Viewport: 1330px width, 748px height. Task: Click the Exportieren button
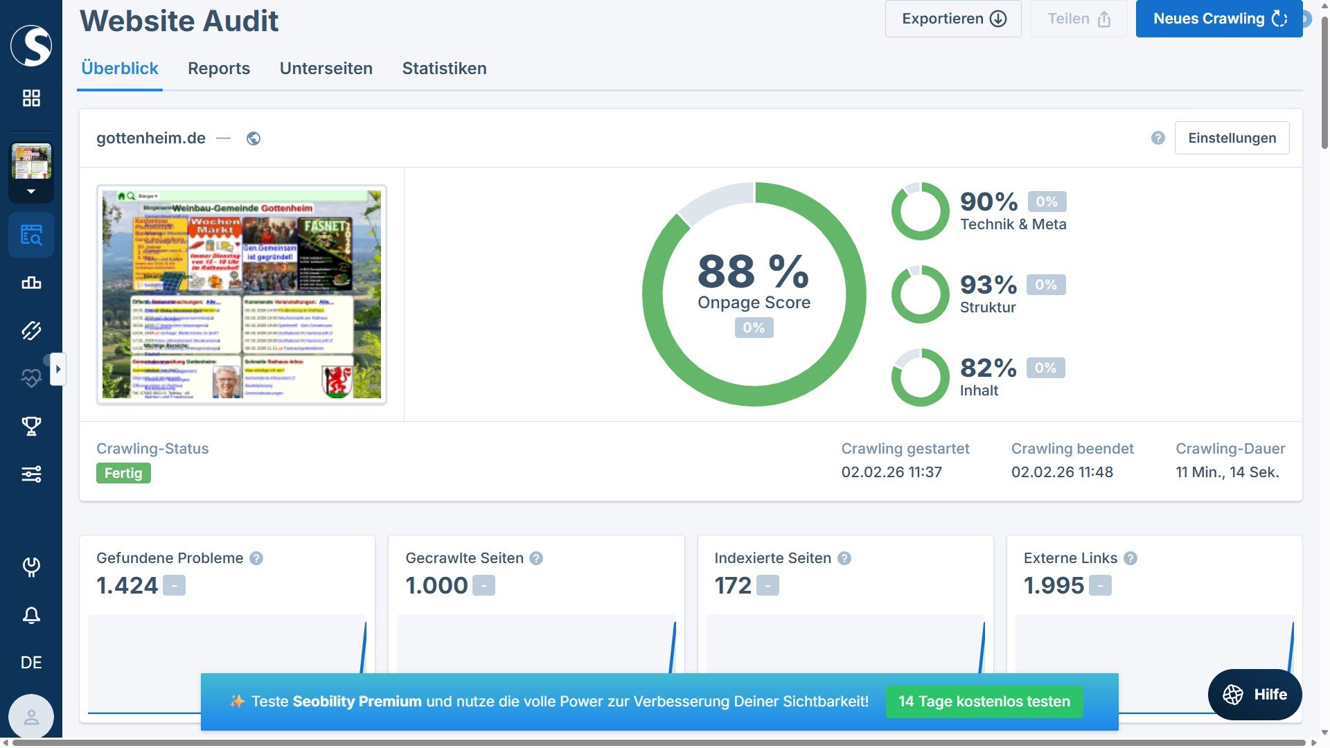tap(953, 19)
